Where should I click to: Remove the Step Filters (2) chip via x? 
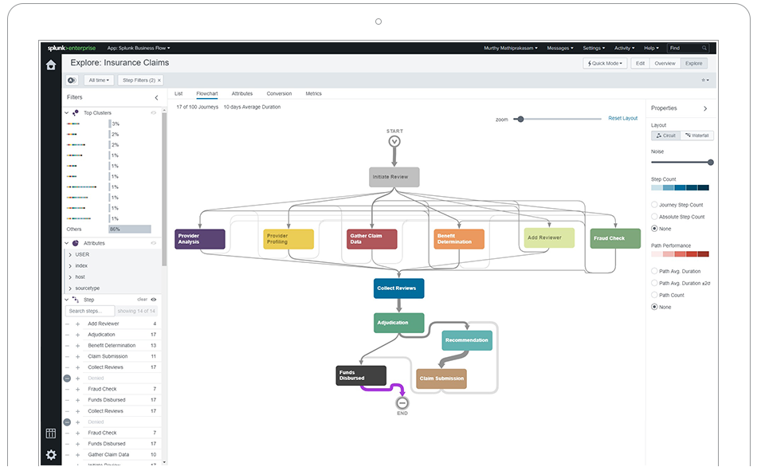(159, 80)
